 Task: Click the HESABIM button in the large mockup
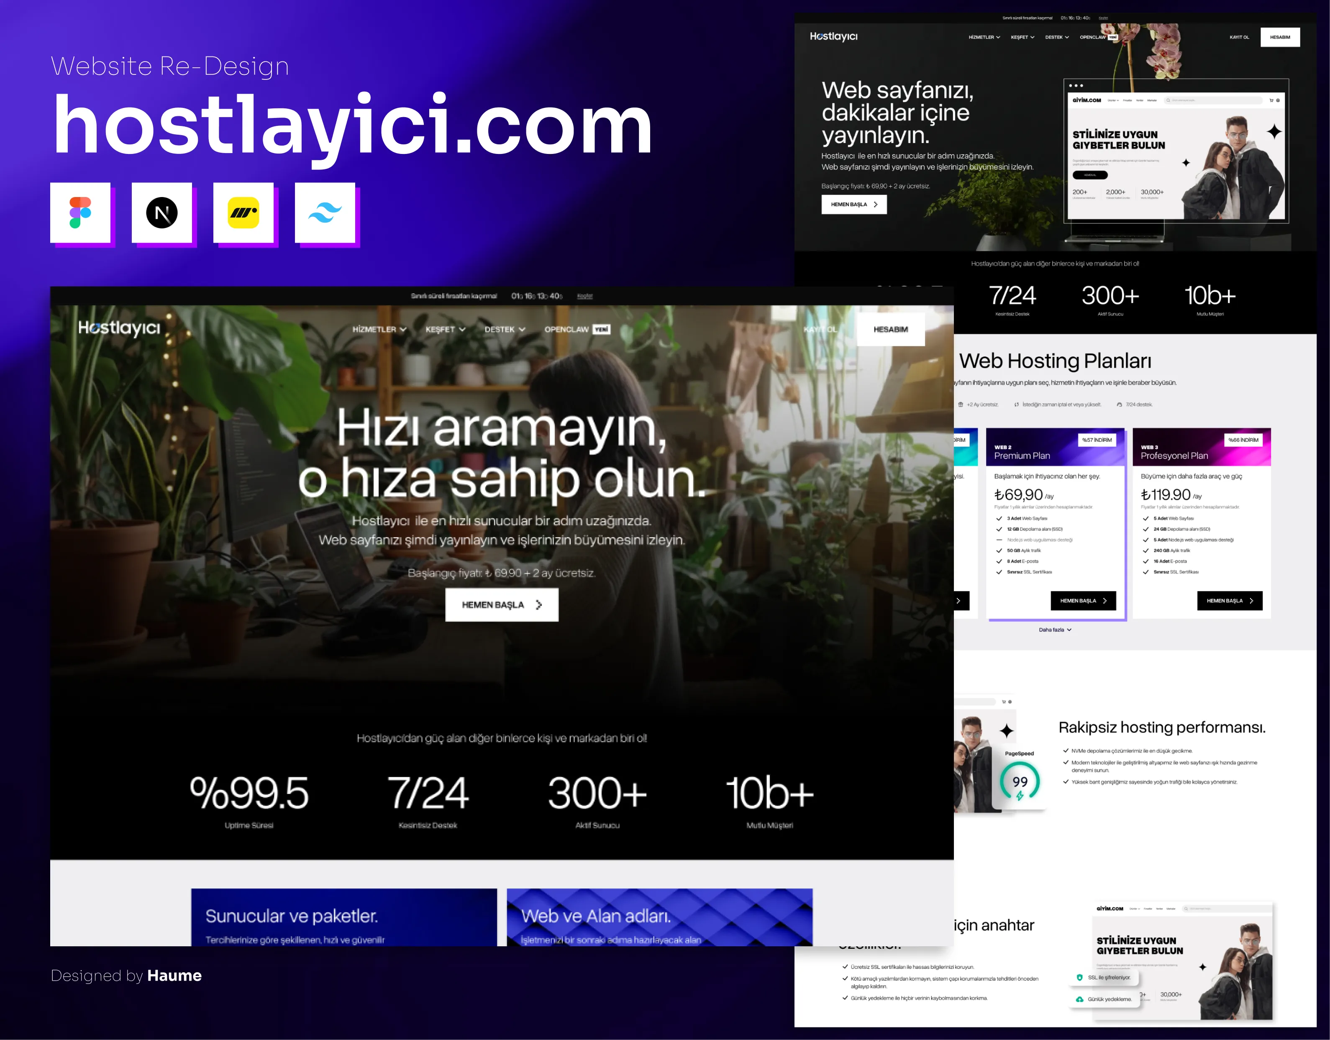pyautogui.click(x=890, y=329)
